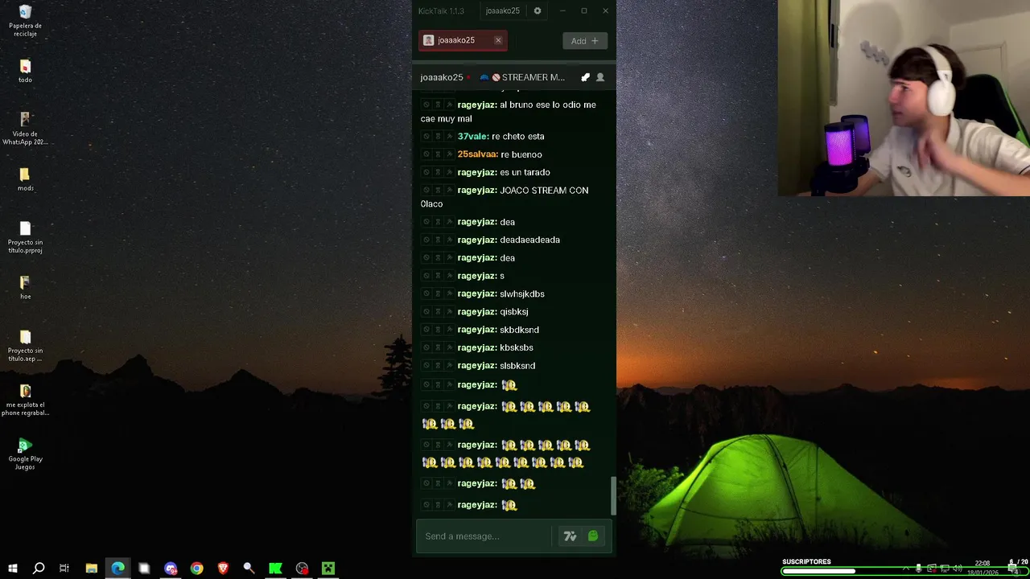Switch to Microsoft Edge on the taskbar
This screenshot has height=579, width=1030.
[x=118, y=569]
